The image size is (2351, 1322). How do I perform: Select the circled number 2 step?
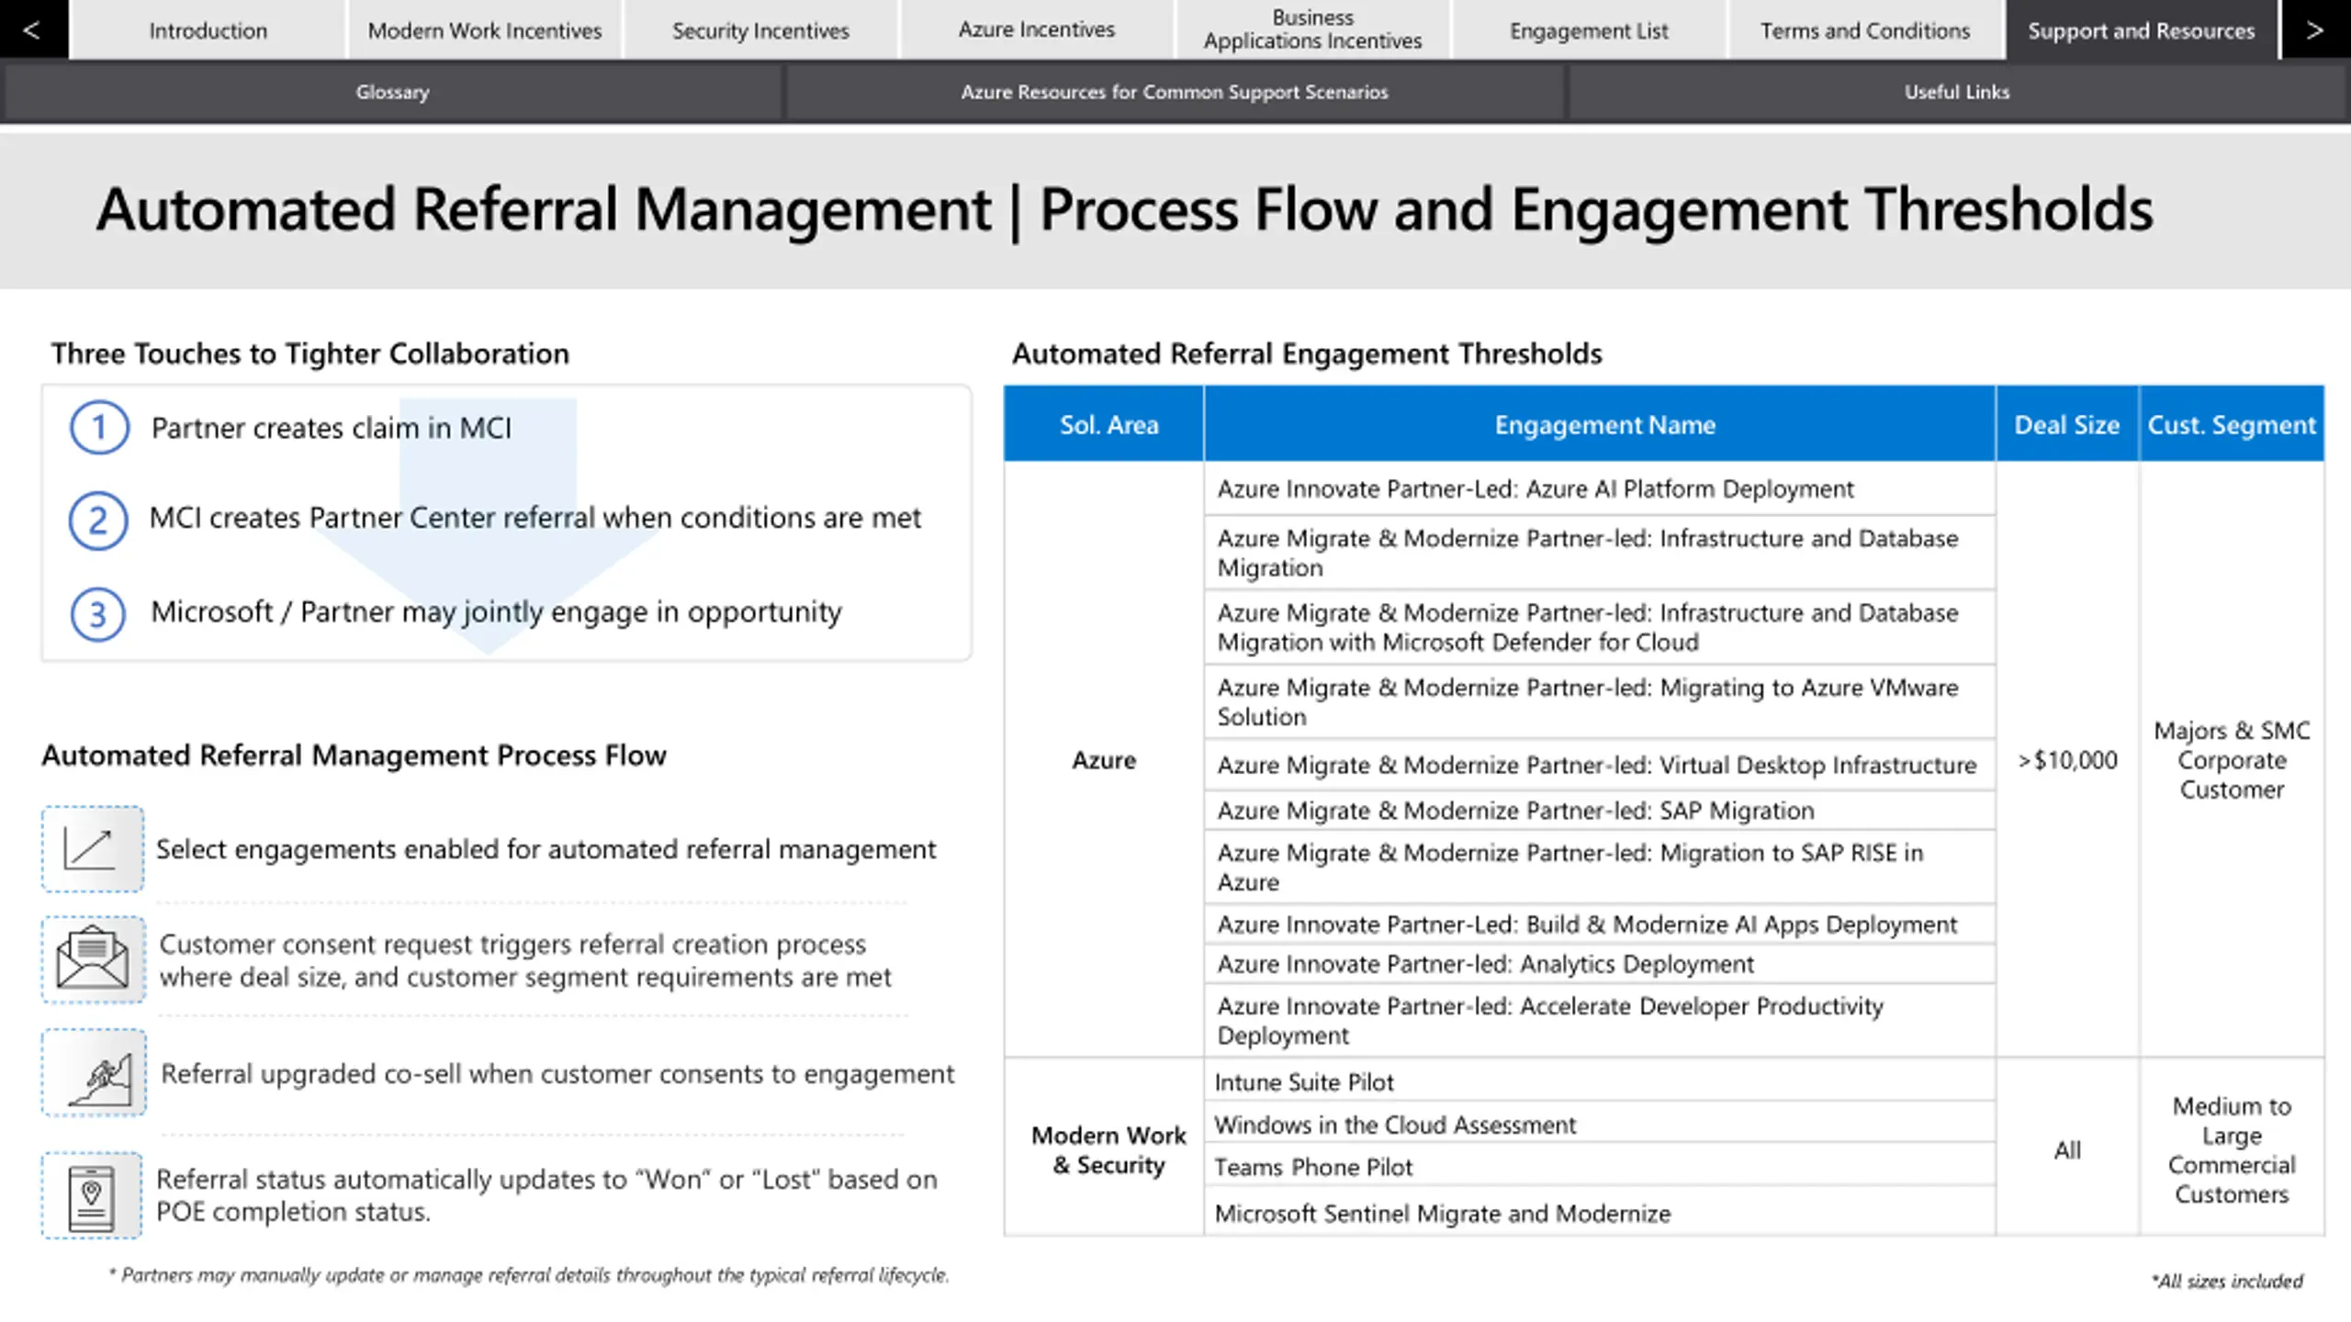click(x=98, y=521)
